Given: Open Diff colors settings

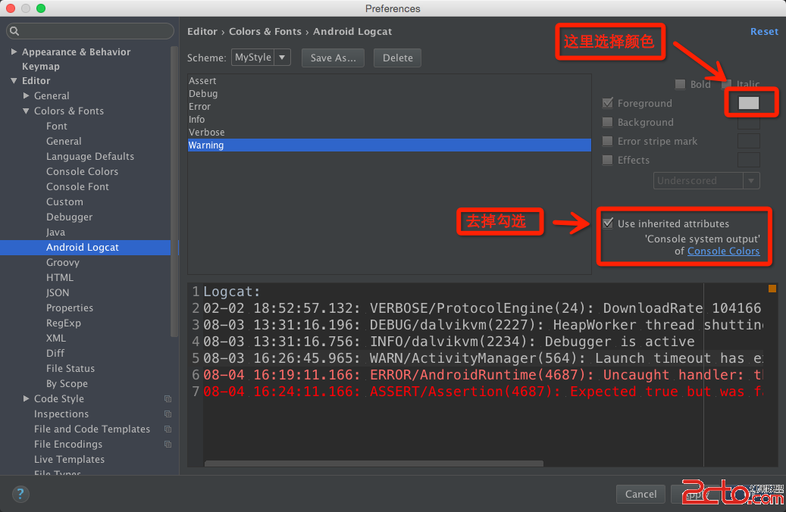Looking at the screenshot, I should (x=55, y=353).
